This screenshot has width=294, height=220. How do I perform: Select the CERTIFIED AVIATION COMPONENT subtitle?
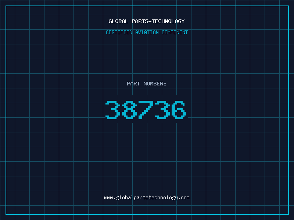[147, 32]
